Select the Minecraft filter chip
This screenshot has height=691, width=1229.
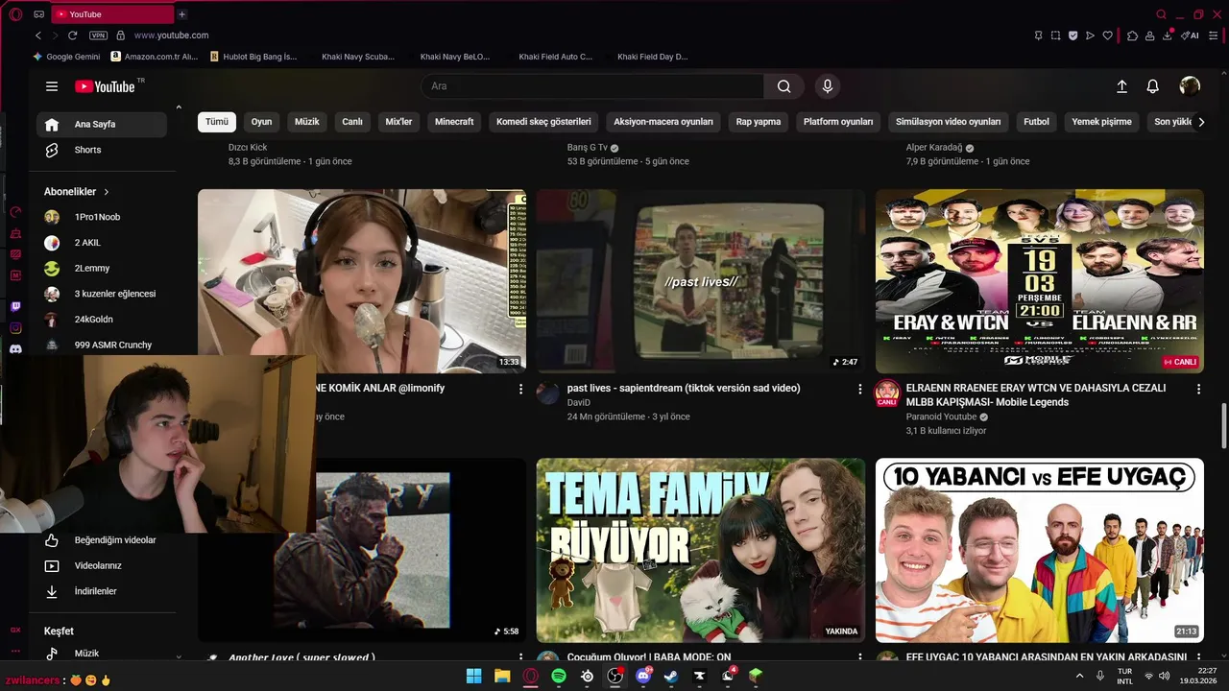(x=454, y=122)
